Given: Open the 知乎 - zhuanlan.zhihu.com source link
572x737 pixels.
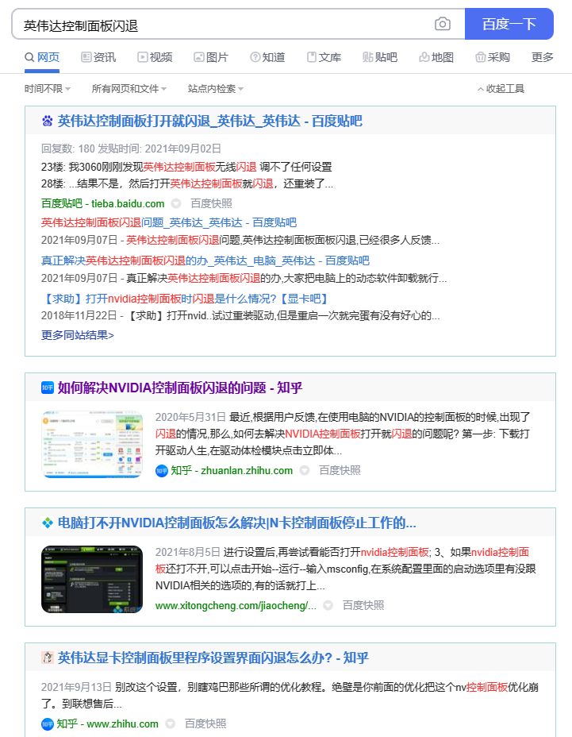Looking at the screenshot, I should [232, 470].
